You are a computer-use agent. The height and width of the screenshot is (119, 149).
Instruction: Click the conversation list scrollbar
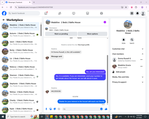point(41,30)
